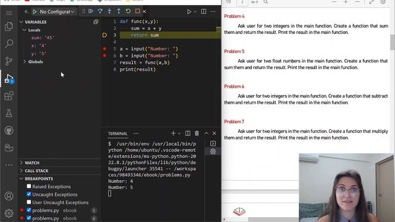Disable problems.py line 5 breakpoint checkbox
This screenshot has width=395, height=222.
point(29,210)
